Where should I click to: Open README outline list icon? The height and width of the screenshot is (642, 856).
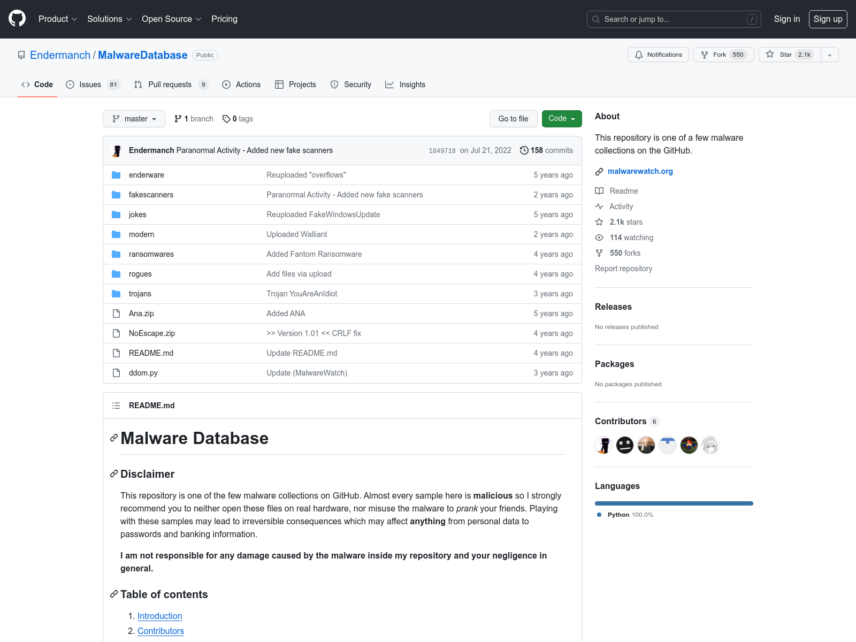[x=116, y=406]
